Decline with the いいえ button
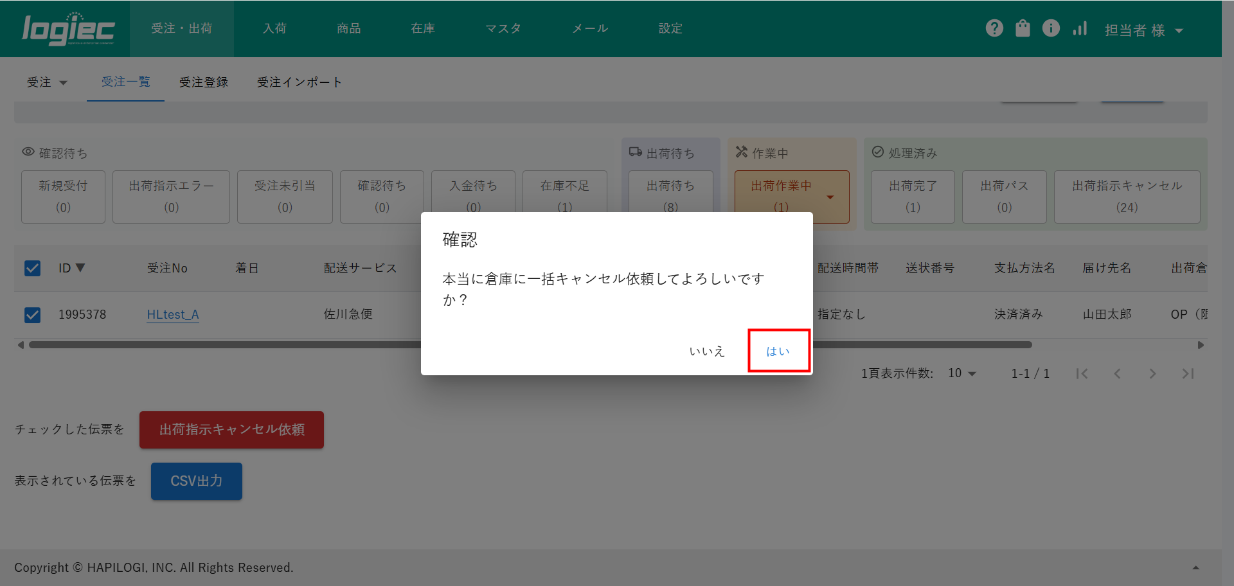The height and width of the screenshot is (586, 1234). coord(707,351)
